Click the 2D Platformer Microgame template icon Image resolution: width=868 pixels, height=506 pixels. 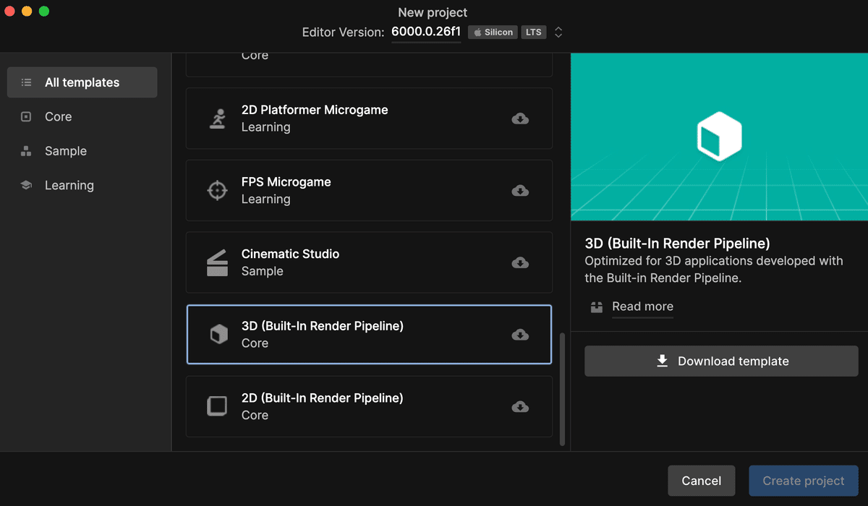click(x=217, y=119)
